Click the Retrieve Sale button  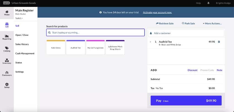pyautogui.click(x=165, y=24)
